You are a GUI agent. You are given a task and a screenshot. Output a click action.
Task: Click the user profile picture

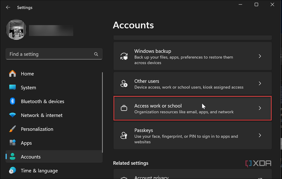click(x=16, y=30)
